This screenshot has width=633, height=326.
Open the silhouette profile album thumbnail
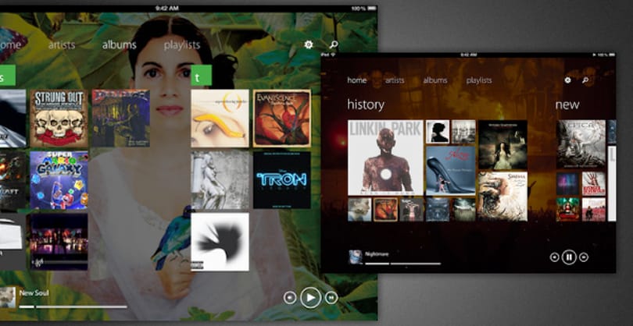click(x=438, y=131)
